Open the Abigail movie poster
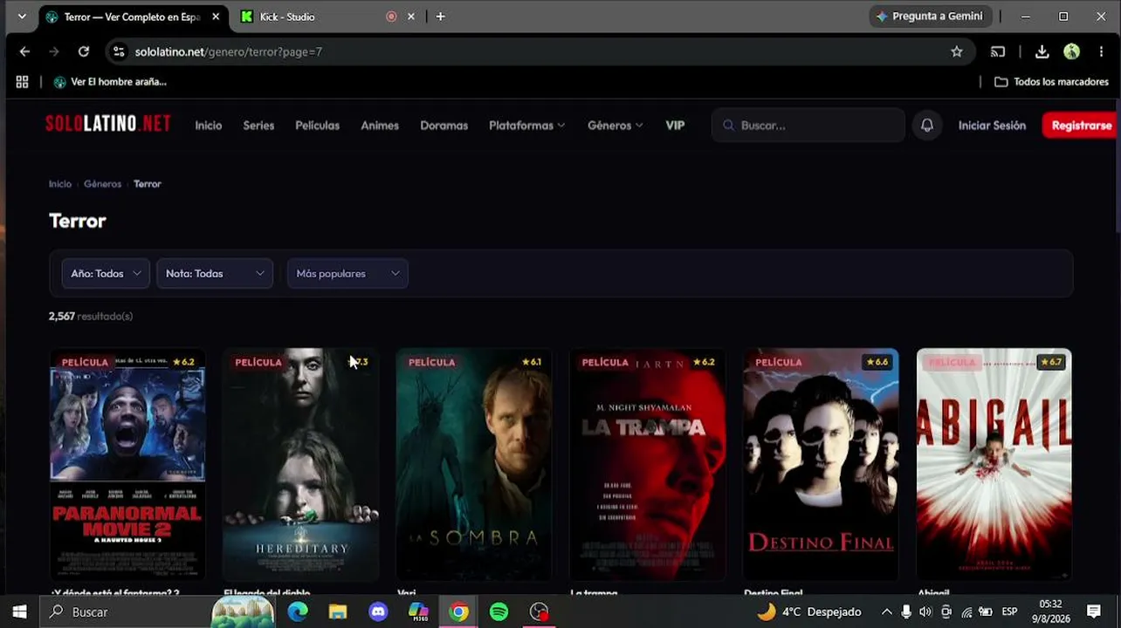 994,465
